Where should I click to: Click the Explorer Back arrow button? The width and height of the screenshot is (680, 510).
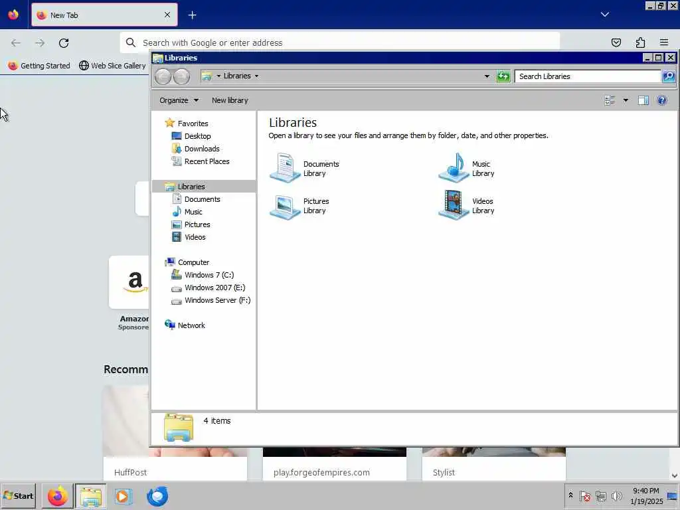point(163,76)
